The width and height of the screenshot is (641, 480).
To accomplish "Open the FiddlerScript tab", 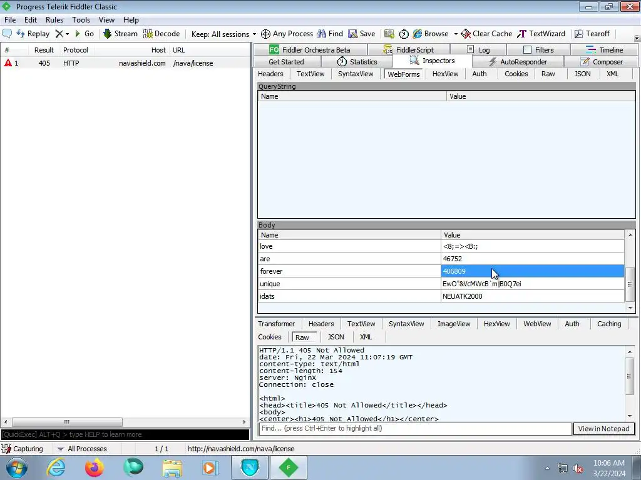I will (x=408, y=50).
